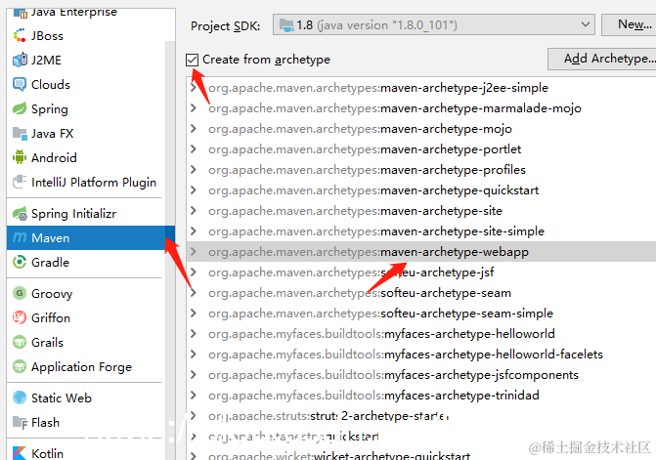Screen dimensions: 656x460
Task: Click the Maven m icon
Action: pyautogui.click(x=20, y=237)
